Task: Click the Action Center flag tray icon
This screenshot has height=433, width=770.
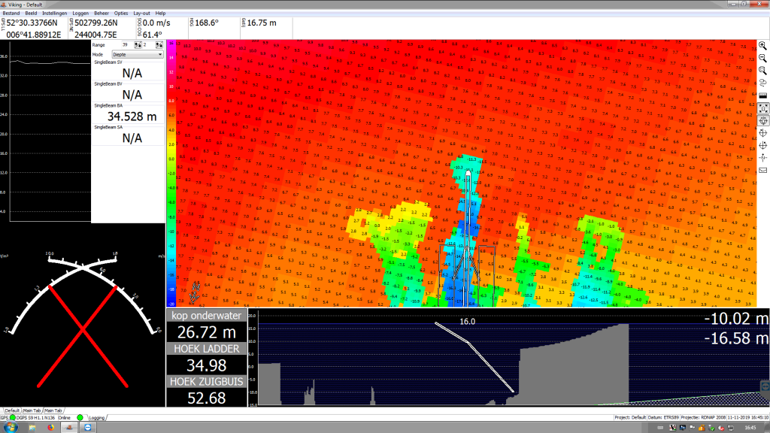Action: click(693, 428)
